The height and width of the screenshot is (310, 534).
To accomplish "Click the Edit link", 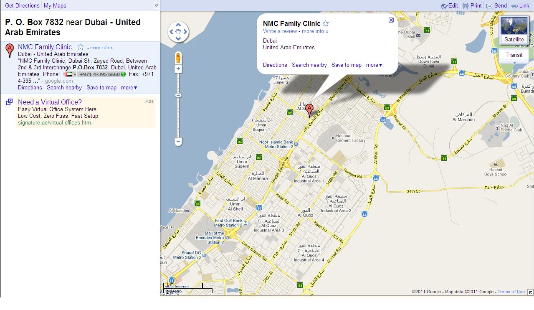I will 449,6.
